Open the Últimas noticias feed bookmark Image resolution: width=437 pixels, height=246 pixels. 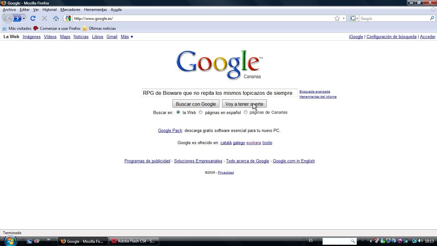[99, 28]
